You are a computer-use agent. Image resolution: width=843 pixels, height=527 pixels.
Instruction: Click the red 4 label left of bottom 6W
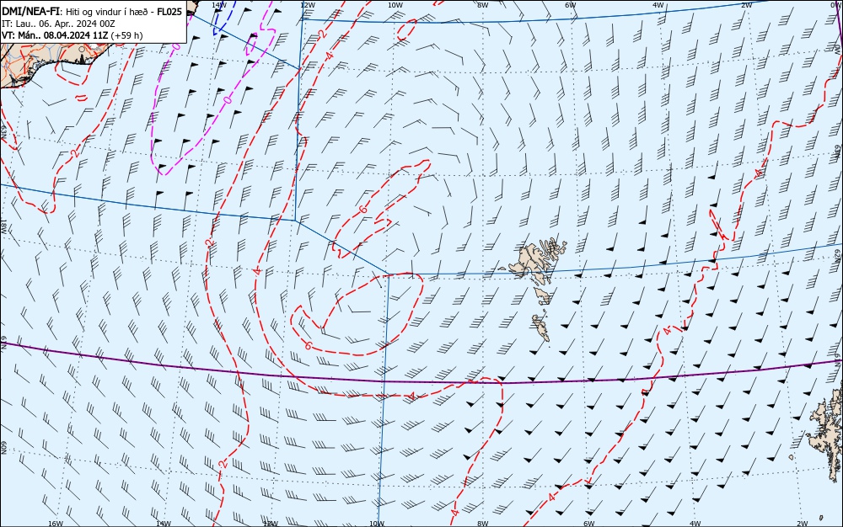click(x=551, y=498)
